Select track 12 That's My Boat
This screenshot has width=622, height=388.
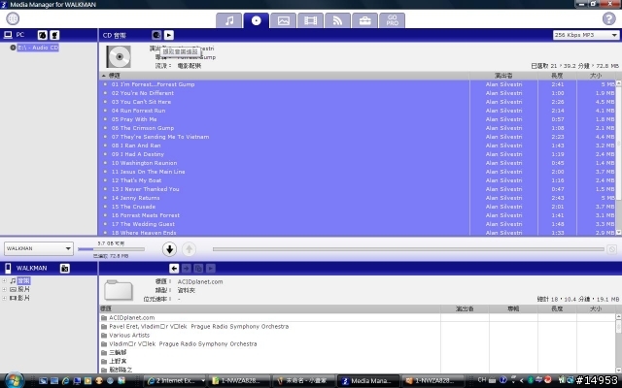(358, 180)
